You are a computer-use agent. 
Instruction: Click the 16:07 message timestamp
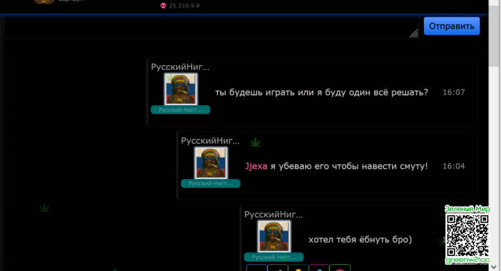[x=453, y=92]
